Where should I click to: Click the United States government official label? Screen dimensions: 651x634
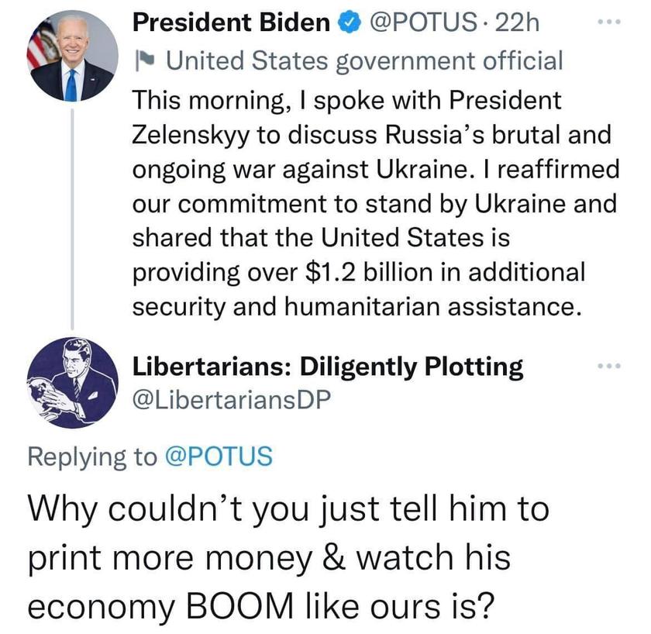click(364, 61)
